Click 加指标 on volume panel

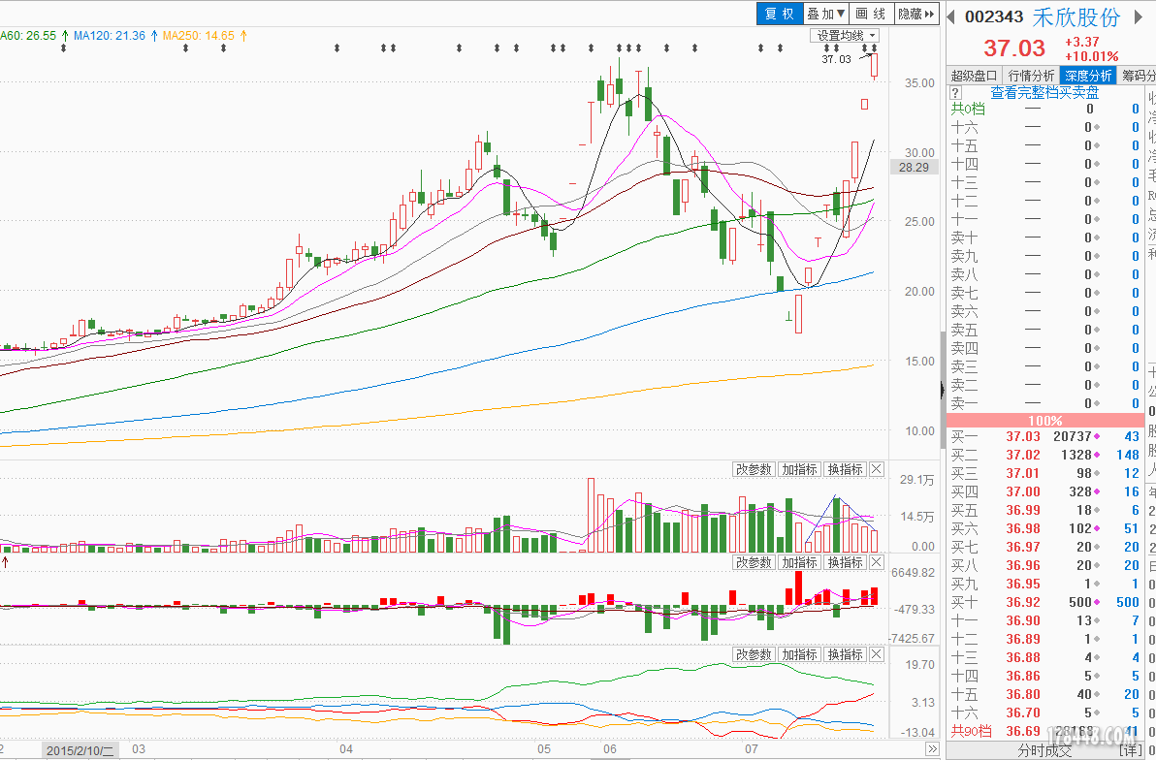800,469
